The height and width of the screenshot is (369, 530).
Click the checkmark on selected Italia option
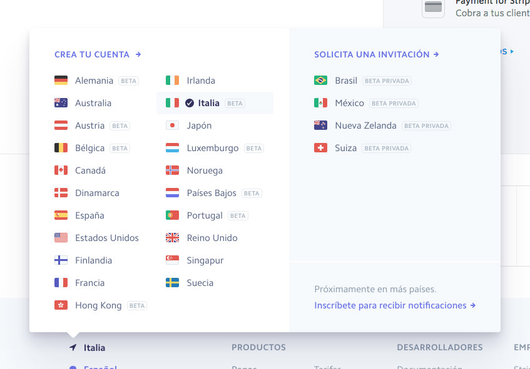(x=190, y=103)
